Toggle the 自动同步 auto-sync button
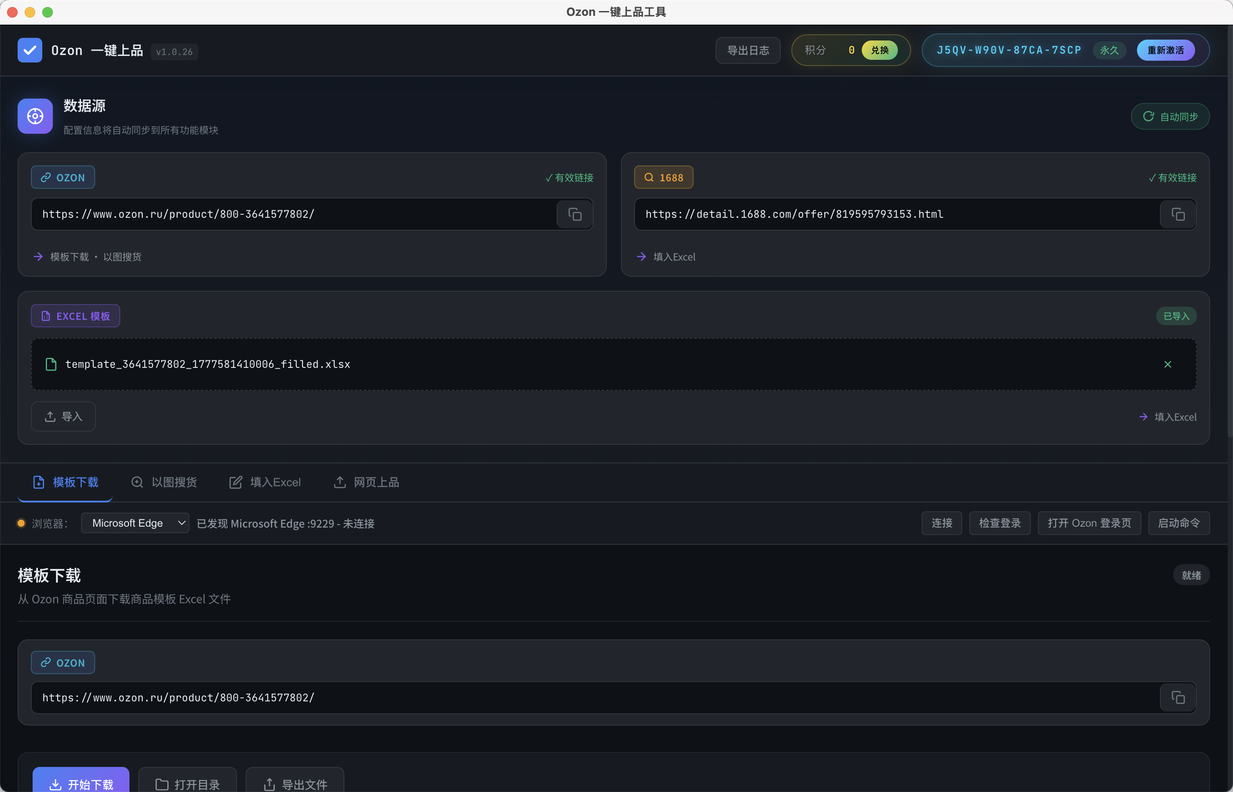The image size is (1233, 792). 1170,116
